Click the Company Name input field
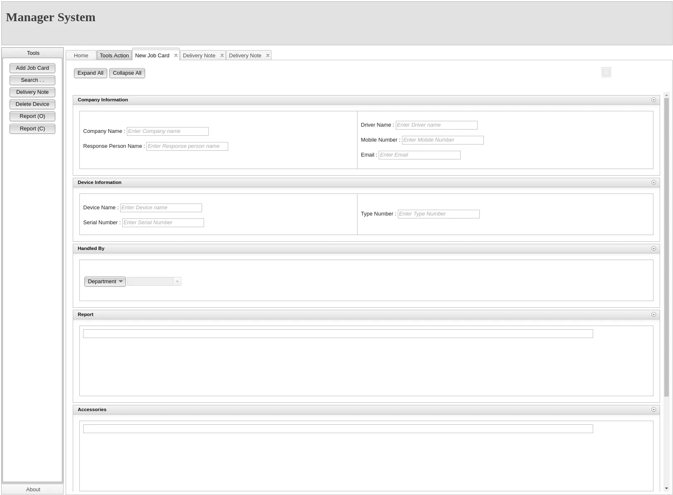The width and height of the screenshot is (673, 495). click(168, 131)
